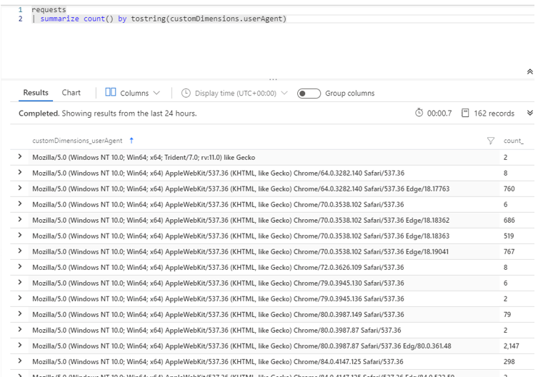
Task: Select the Chrome/72.0.3626.109 user agent text
Action: click(218, 268)
